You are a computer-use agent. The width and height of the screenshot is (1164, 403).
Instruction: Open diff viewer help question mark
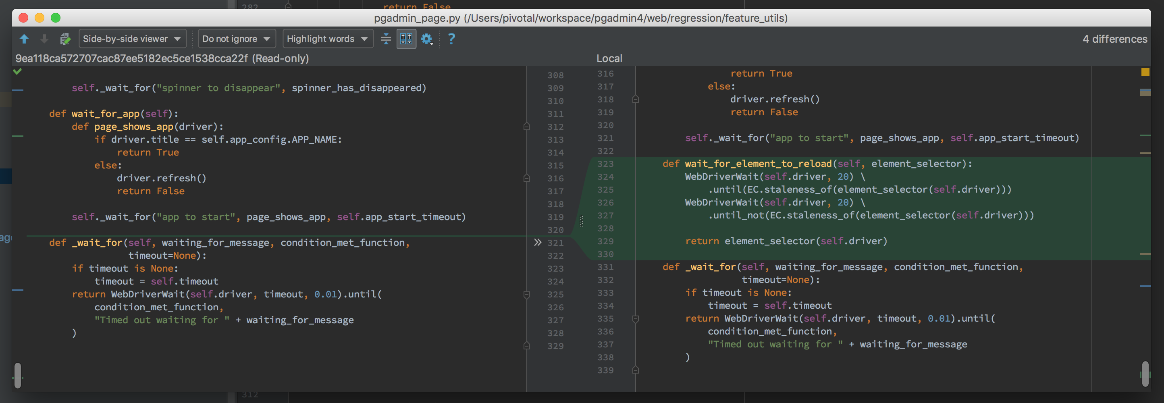click(451, 39)
